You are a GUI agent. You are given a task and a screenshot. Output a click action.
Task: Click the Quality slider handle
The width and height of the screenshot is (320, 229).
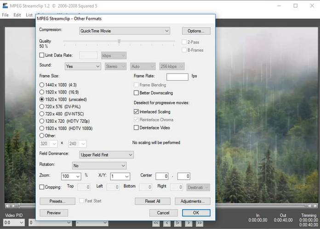[x=119, y=41]
